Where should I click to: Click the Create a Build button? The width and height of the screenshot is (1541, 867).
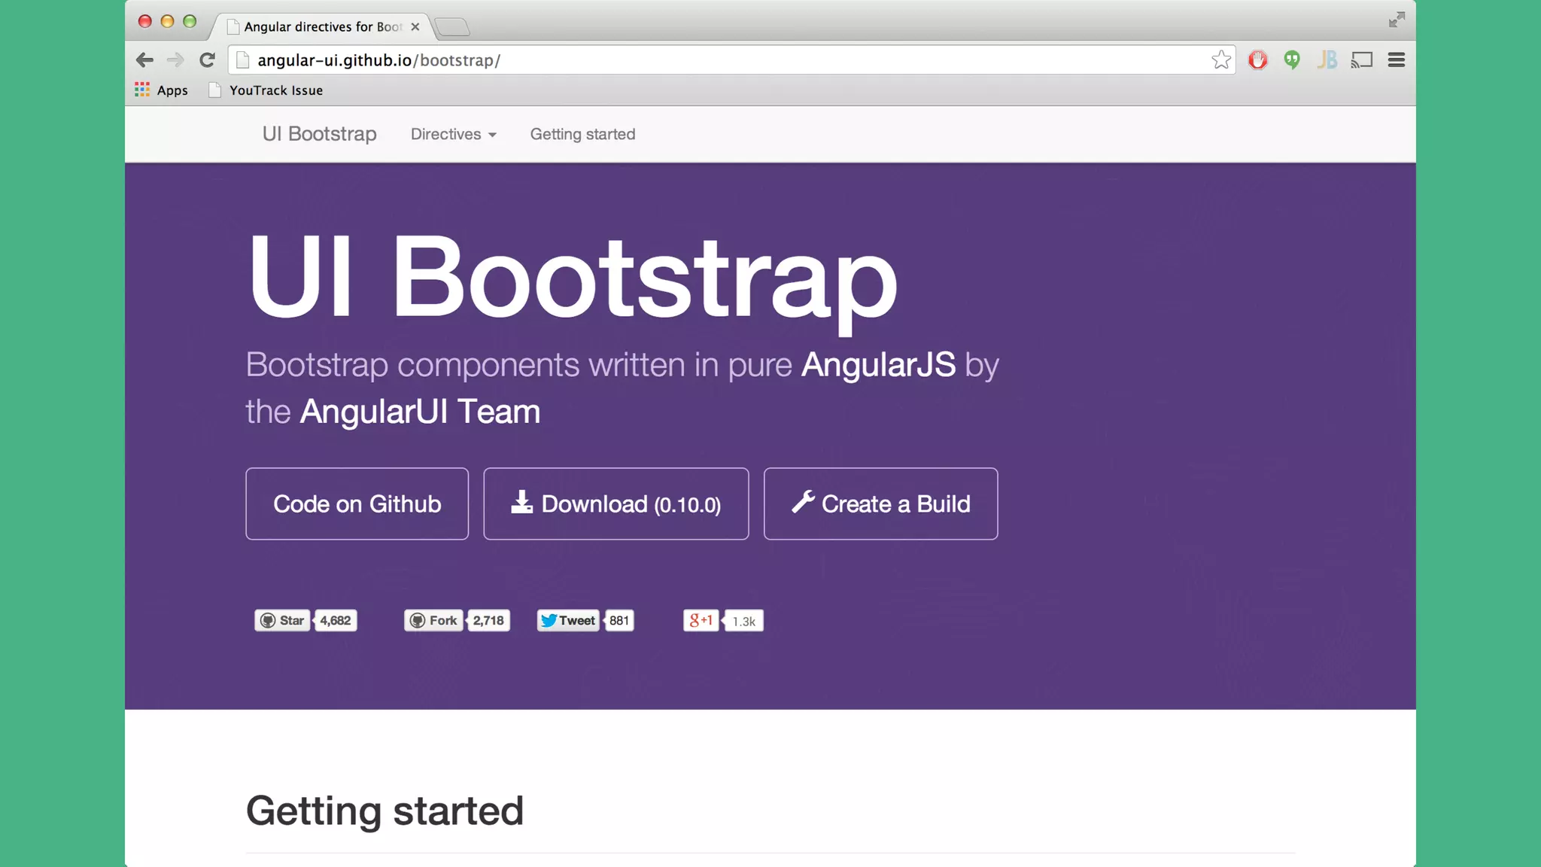[x=880, y=503]
